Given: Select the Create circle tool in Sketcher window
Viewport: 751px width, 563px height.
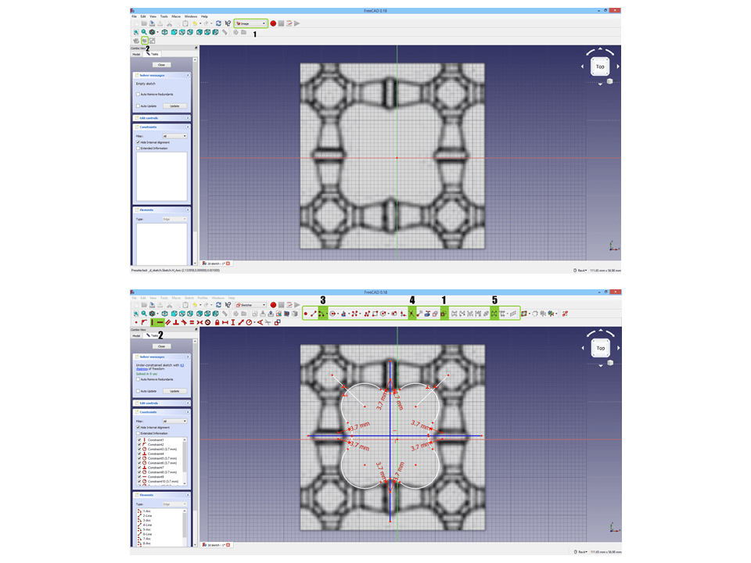Looking at the screenshot, I should click(332, 314).
